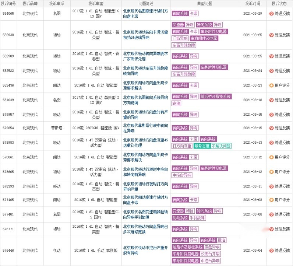Viewport: 293px width, 266px height.
Task: Click the 前后桥及悬挂系统 tag in row 581039
Action: 216,97
